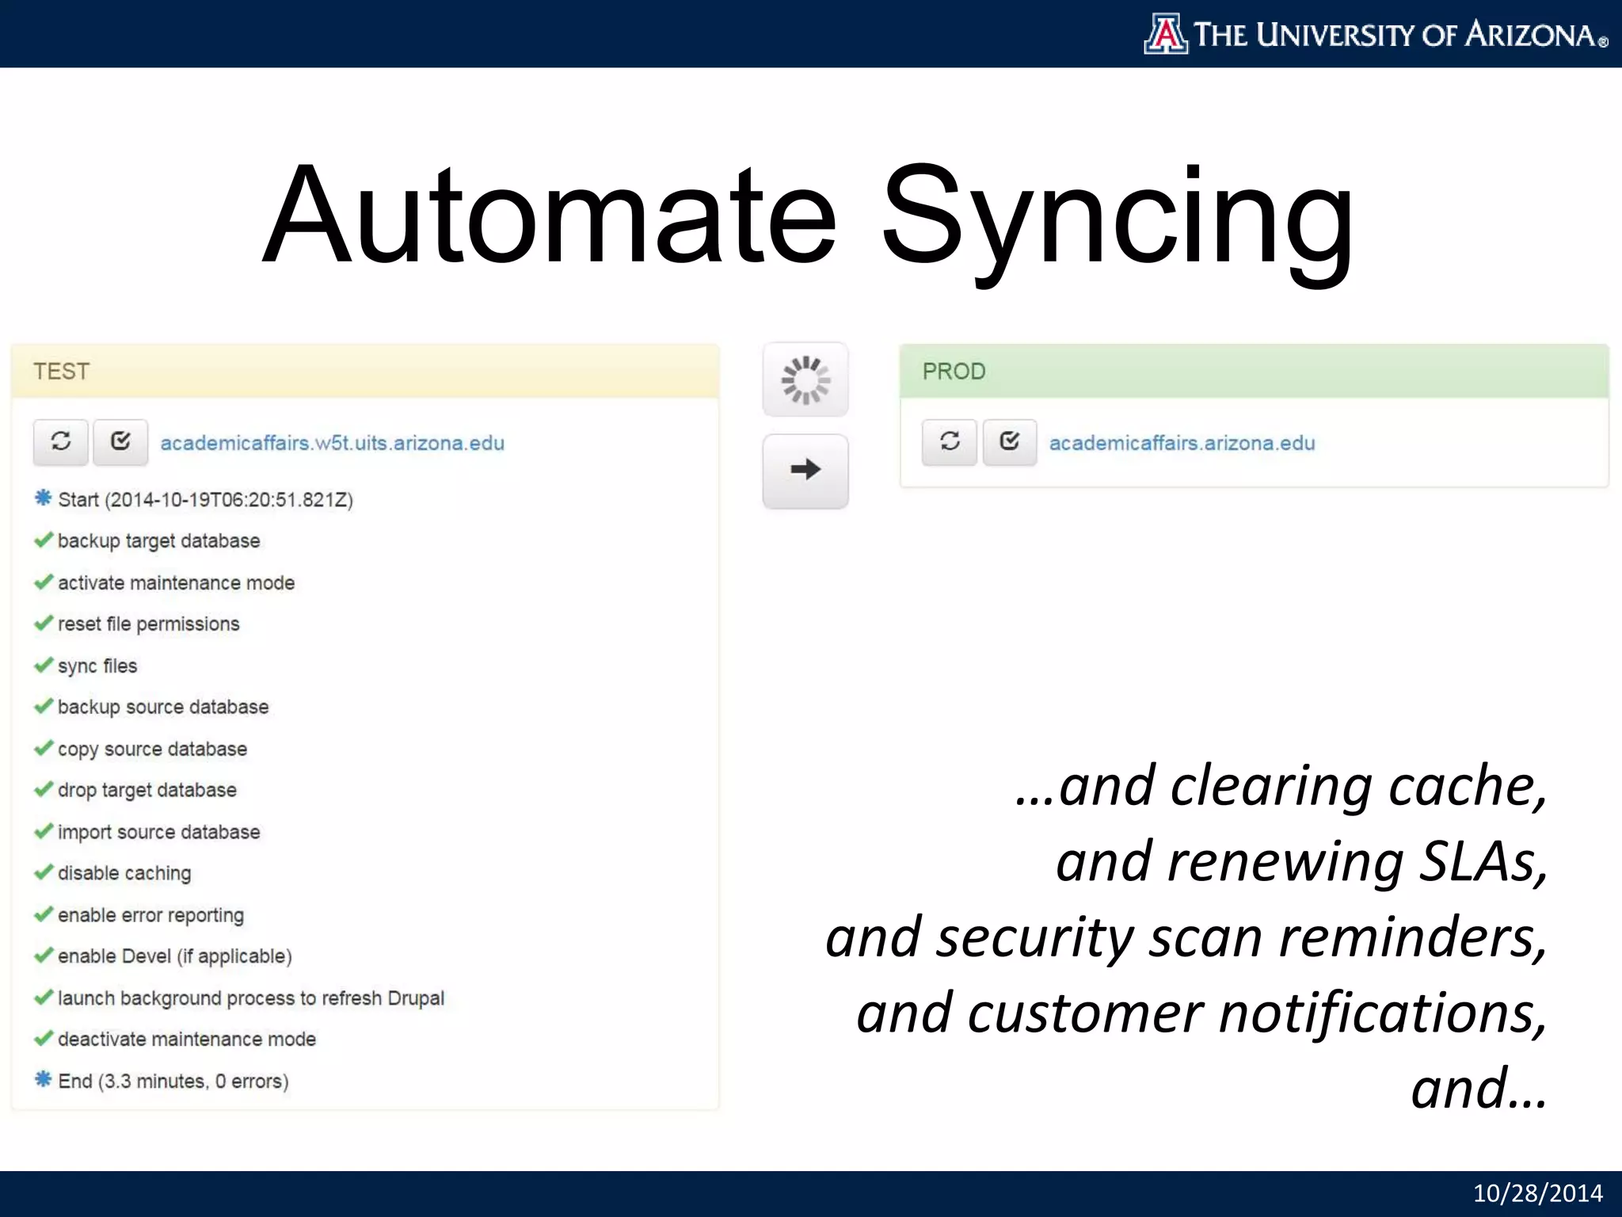Click 'and customer notifications,' text line
1622x1217 pixels.
click(x=1201, y=1013)
